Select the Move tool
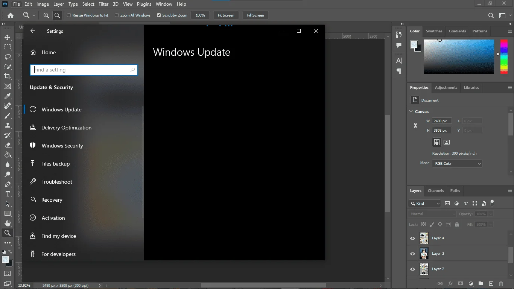 coord(7,37)
